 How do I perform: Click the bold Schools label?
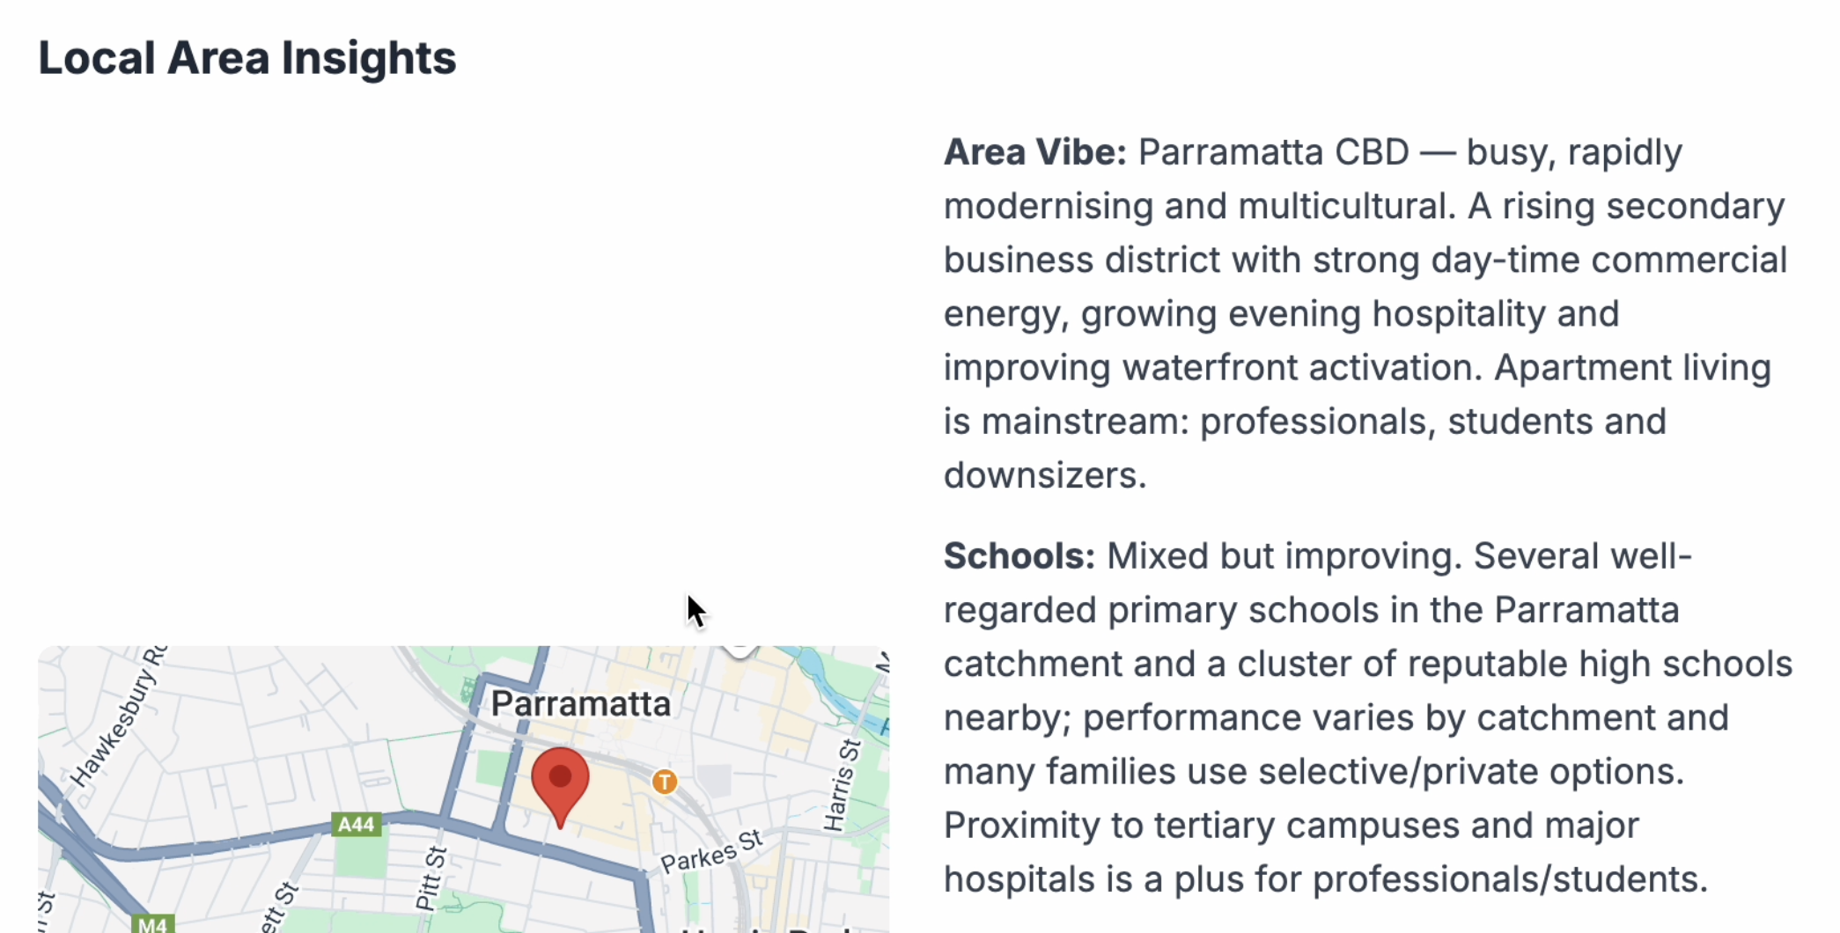click(1019, 556)
